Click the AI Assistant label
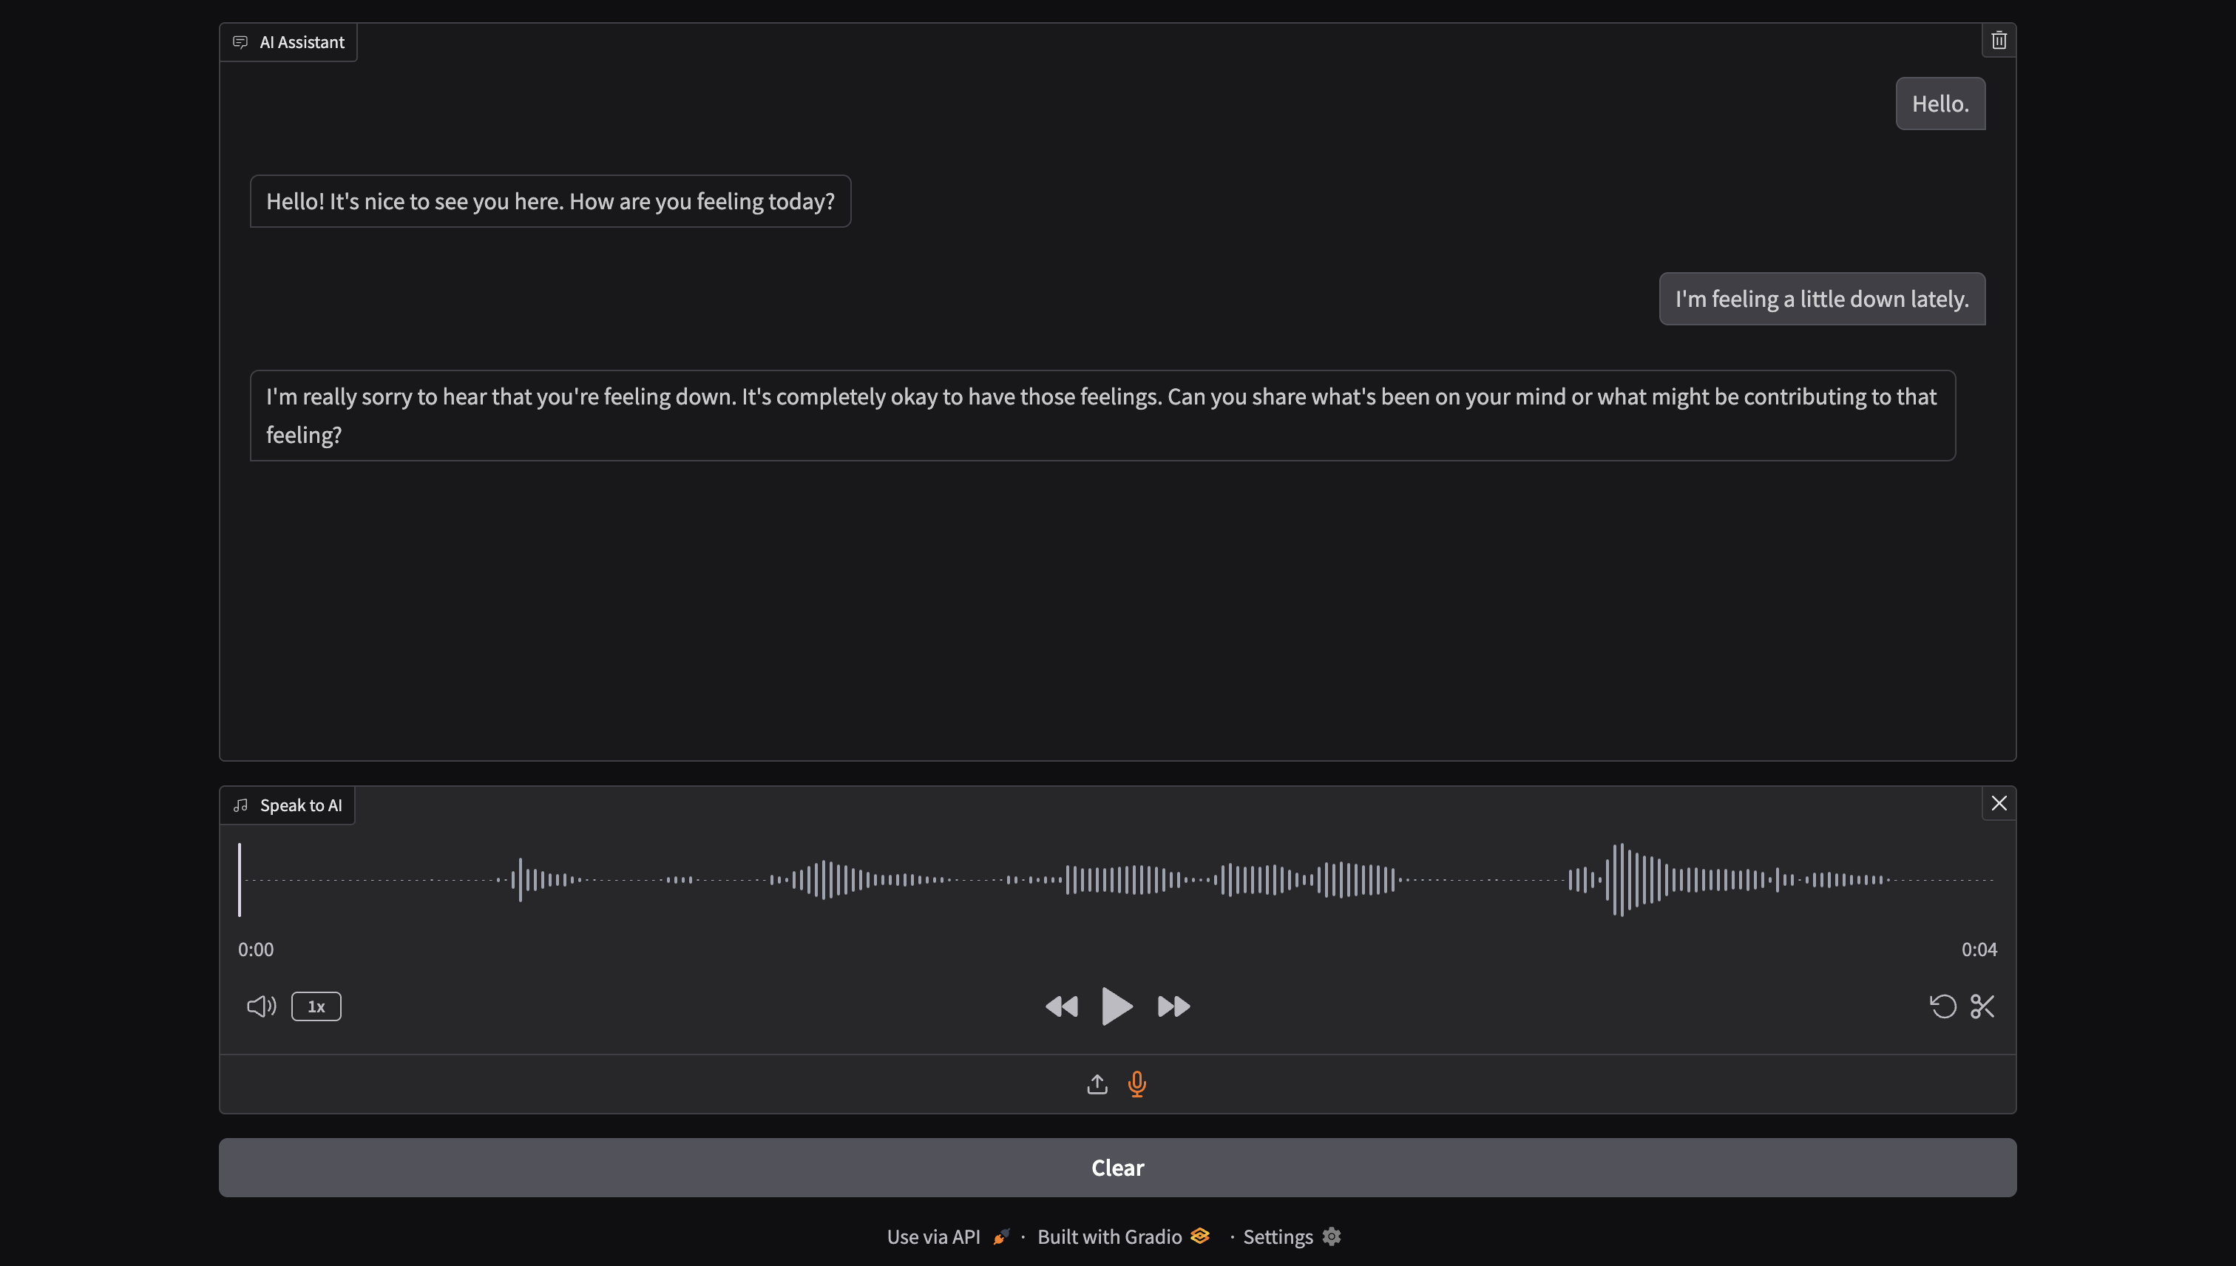The height and width of the screenshot is (1266, 2236). [x=301, y=41]
